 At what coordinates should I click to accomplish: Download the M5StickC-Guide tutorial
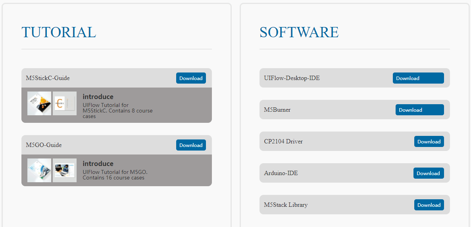click(191, 78)
